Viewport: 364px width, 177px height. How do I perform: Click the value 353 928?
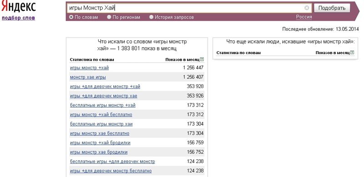click(195, 86)
